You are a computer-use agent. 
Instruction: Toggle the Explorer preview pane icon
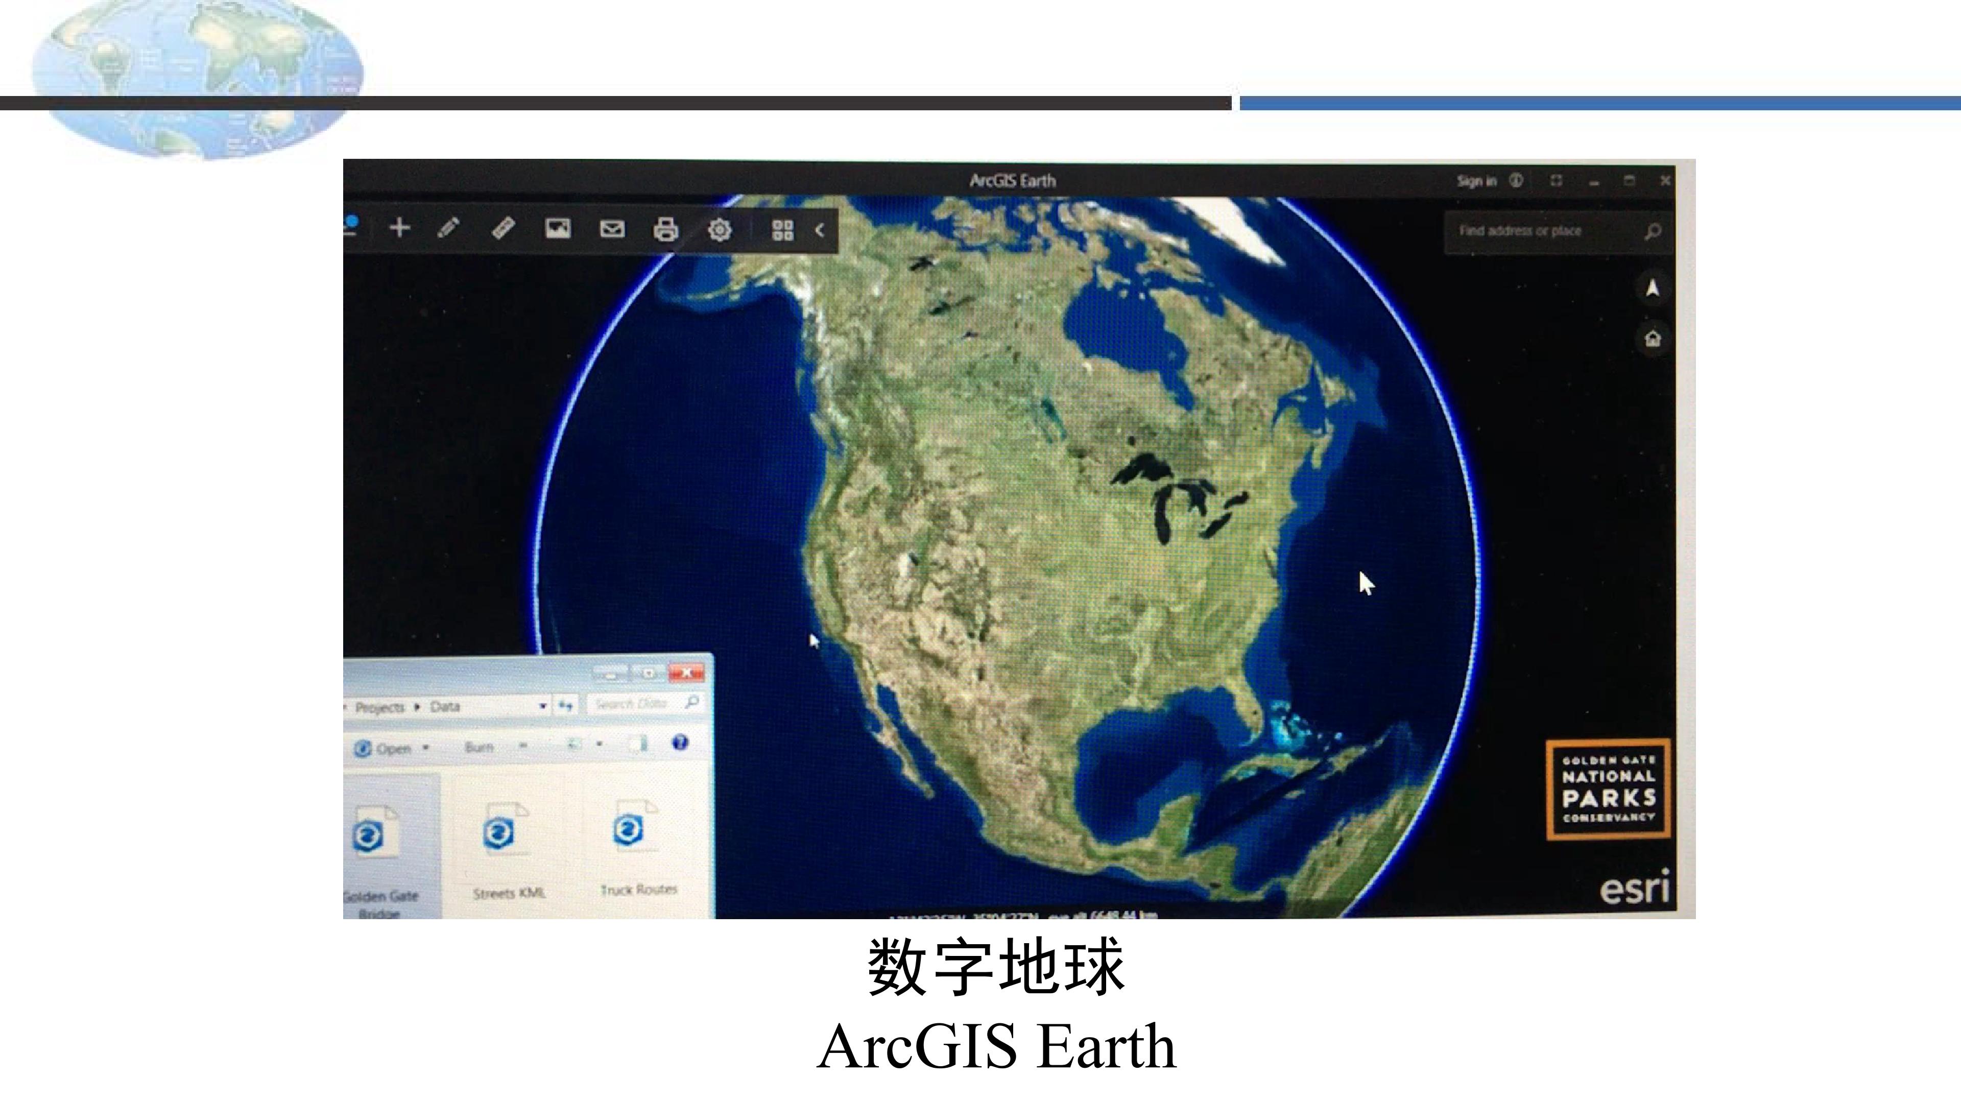tap(639, 744)
